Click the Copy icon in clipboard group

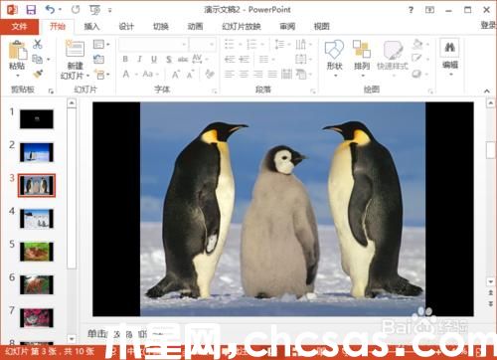(x=37, y=60)
